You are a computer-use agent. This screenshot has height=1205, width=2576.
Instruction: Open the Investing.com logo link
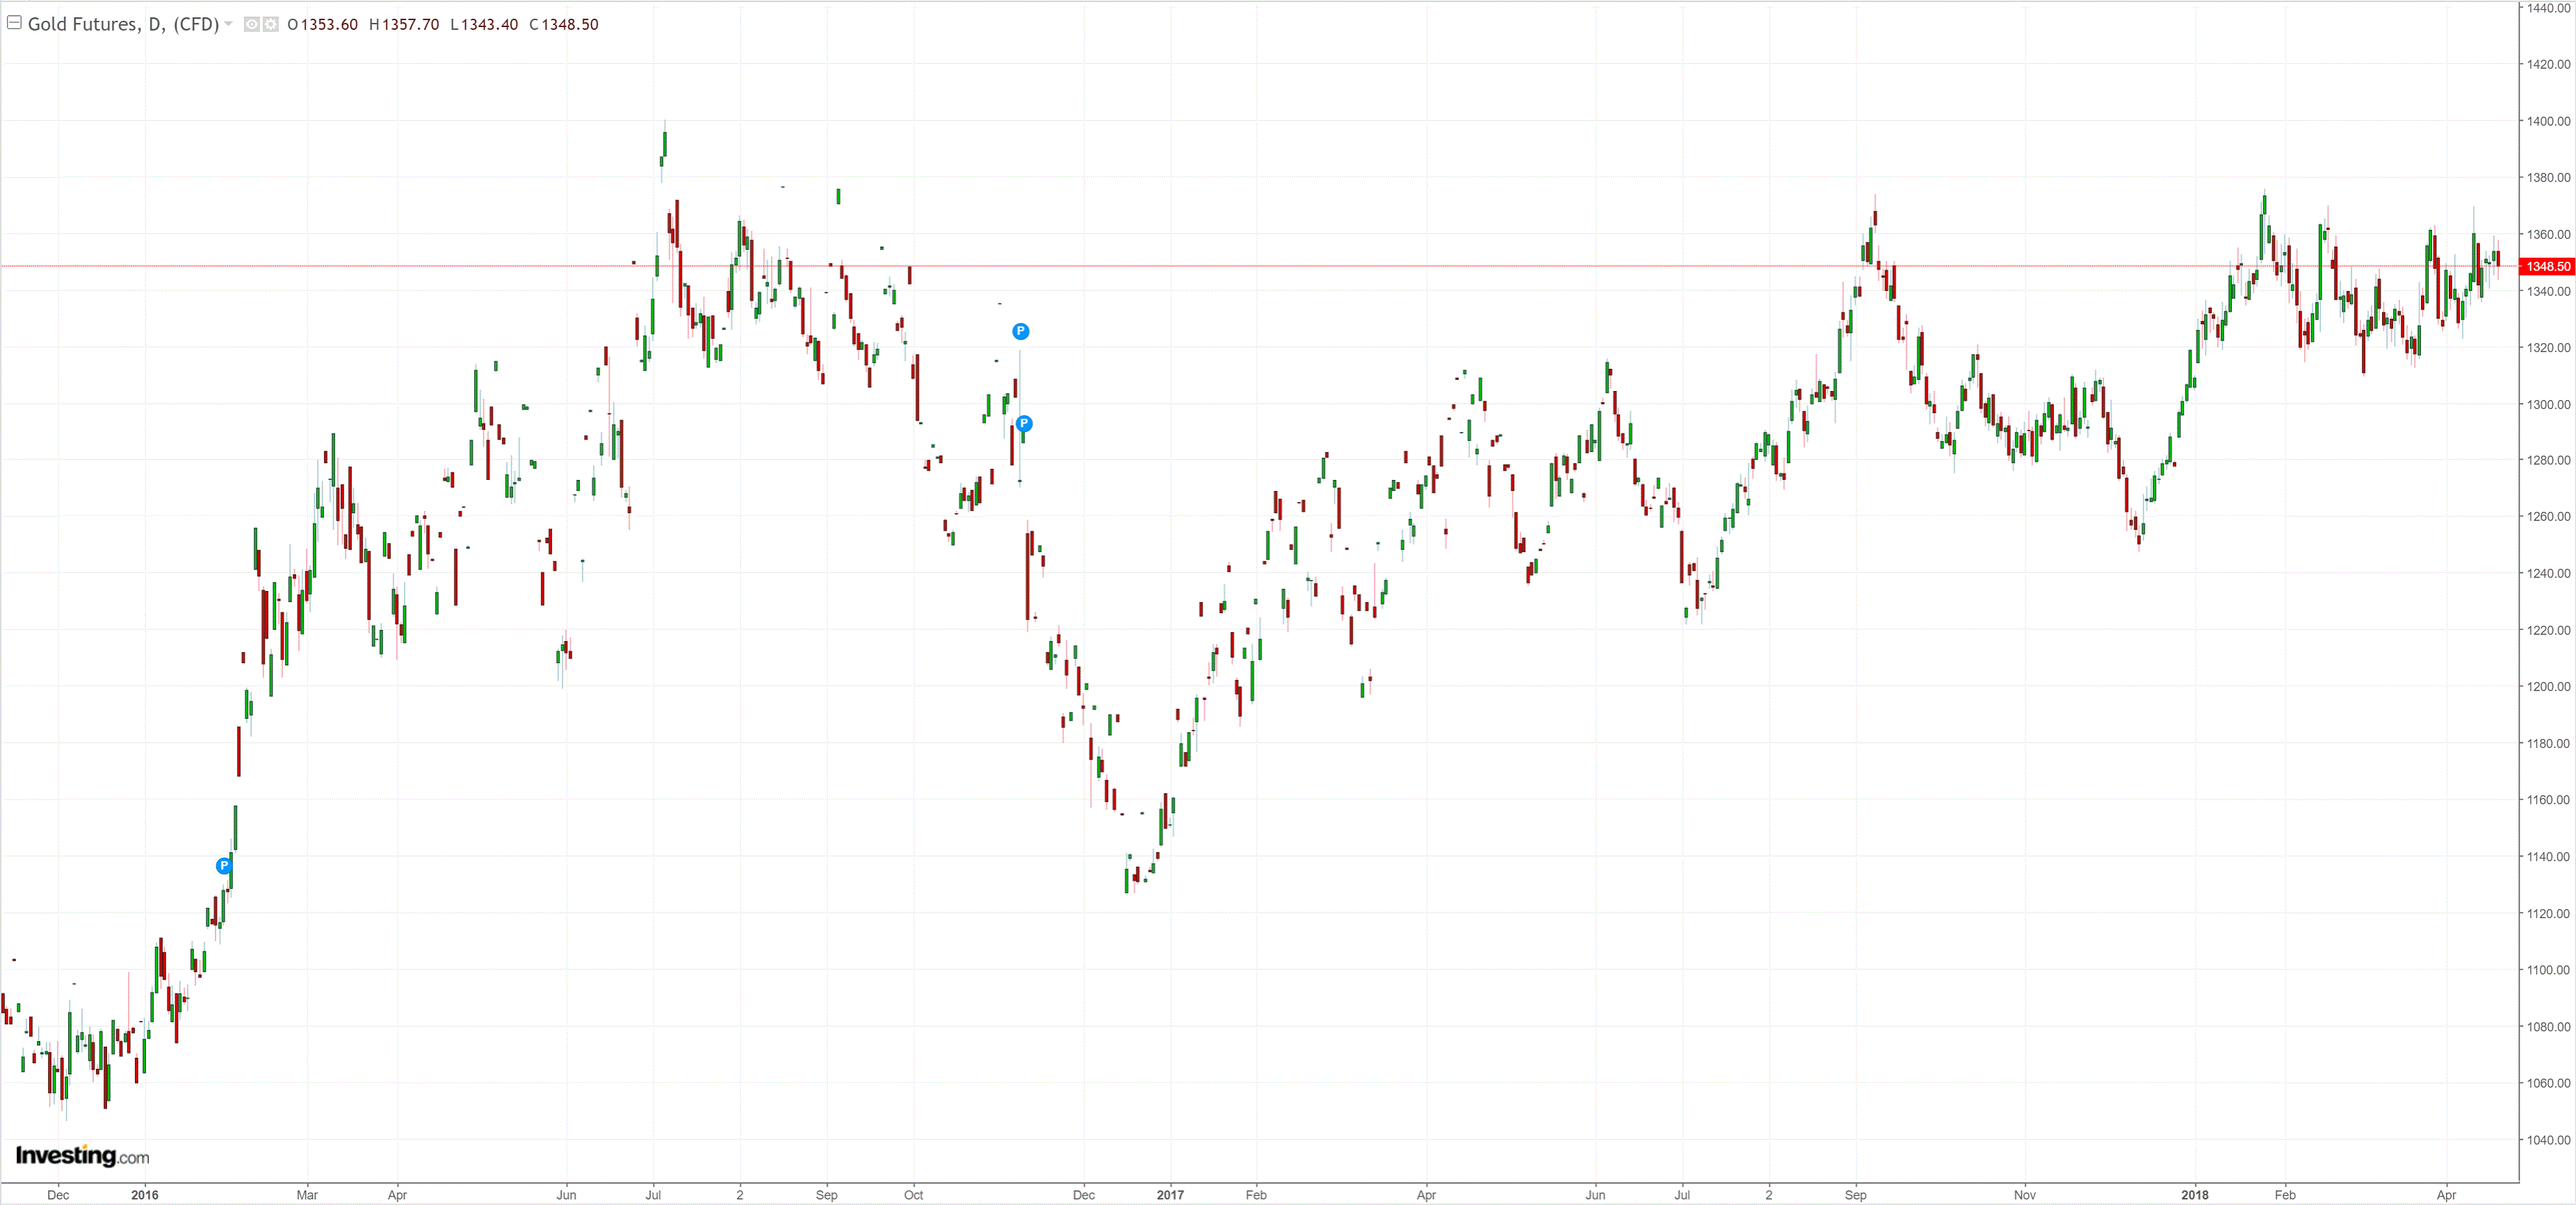click(82, 1156)
